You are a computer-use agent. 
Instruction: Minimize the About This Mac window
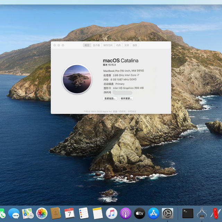click(59, 45)
